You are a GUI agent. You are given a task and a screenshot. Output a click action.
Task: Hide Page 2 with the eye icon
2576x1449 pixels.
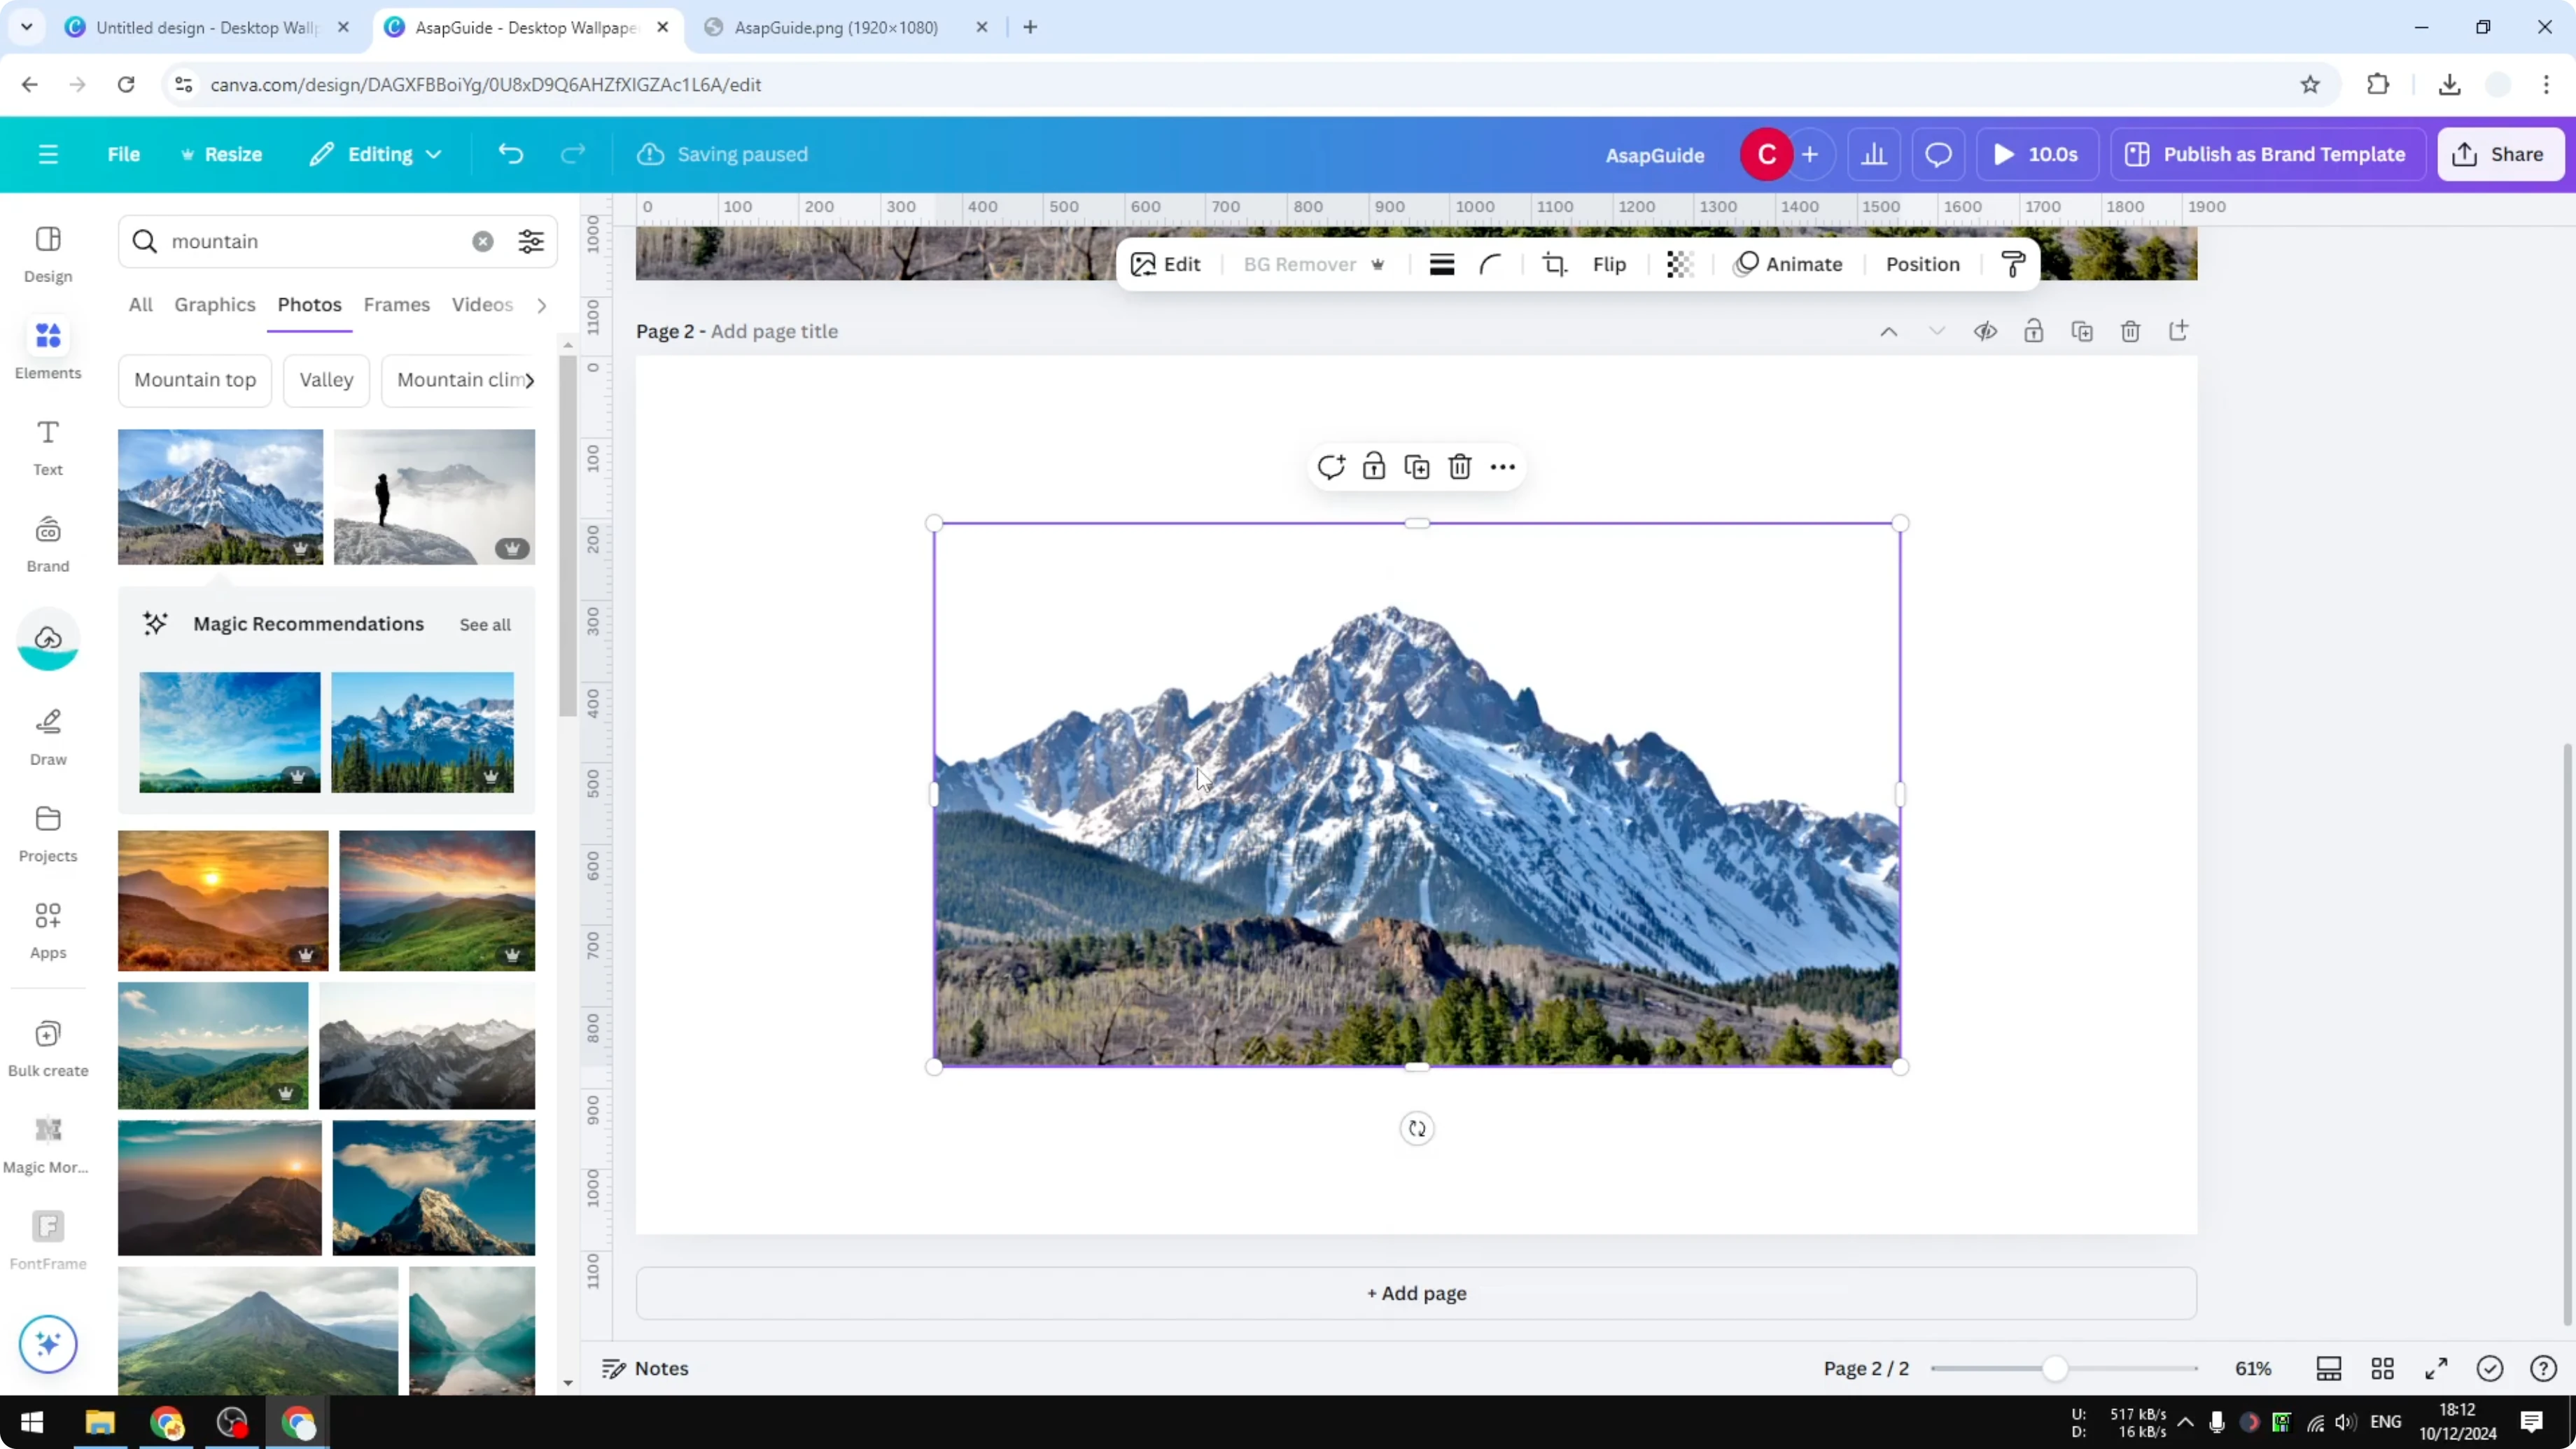tap(1986, 331)
